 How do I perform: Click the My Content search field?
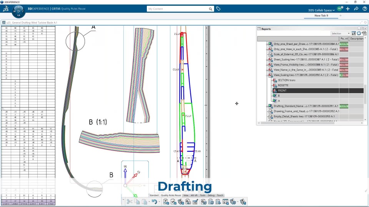tap(178, 9)
